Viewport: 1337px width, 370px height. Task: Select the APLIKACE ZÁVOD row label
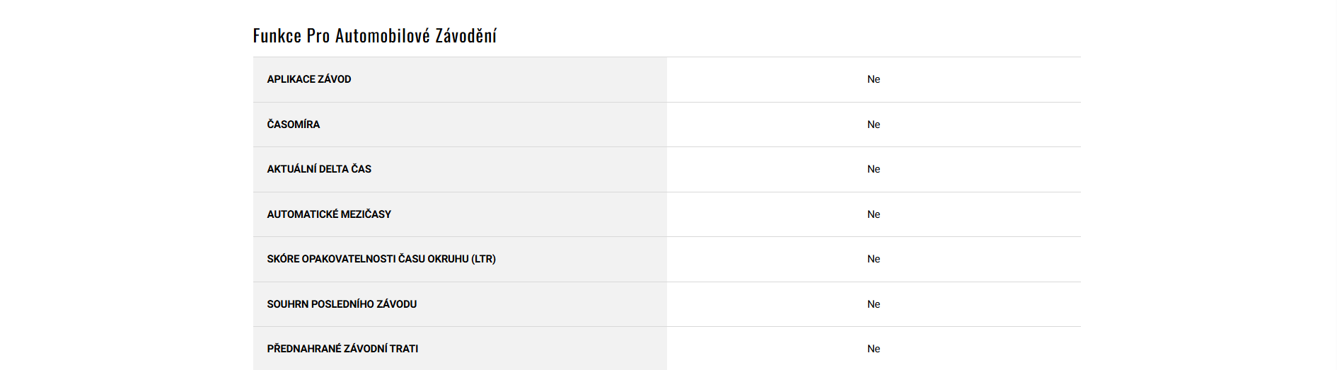[x=309, y=79]
